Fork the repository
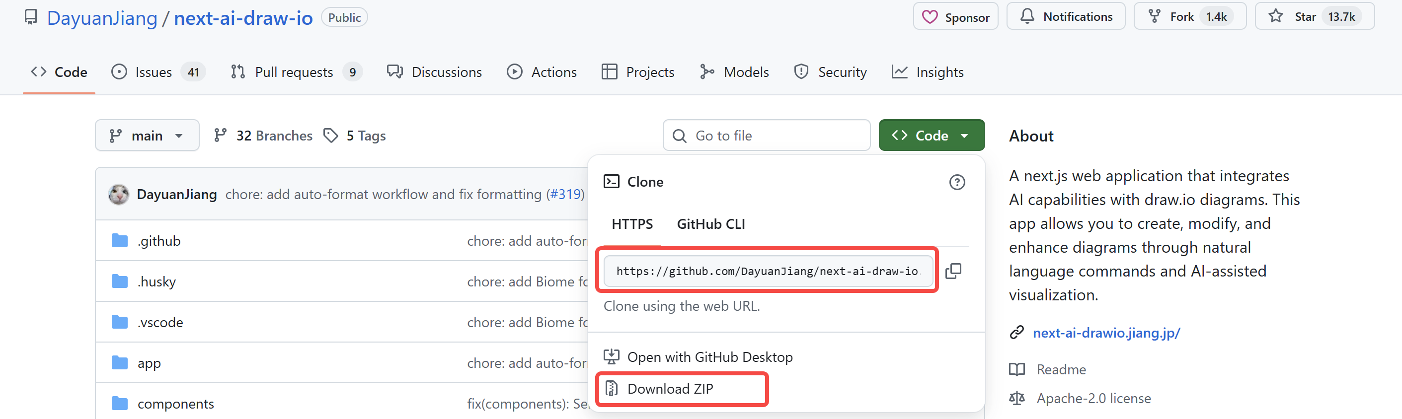The width and height of the screenshot is (1402, 419). [x=1190, y=17]
